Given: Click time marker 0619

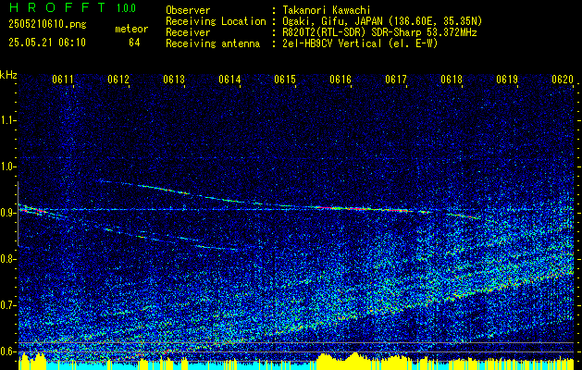Looking at the screenshot, I should pyautogui.click(x=507, y=80).
